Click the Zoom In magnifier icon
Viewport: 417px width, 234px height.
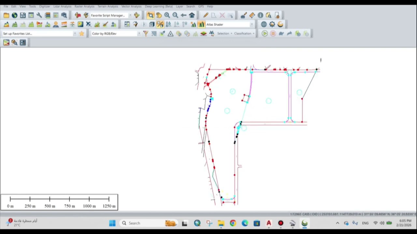click(167, 15)
